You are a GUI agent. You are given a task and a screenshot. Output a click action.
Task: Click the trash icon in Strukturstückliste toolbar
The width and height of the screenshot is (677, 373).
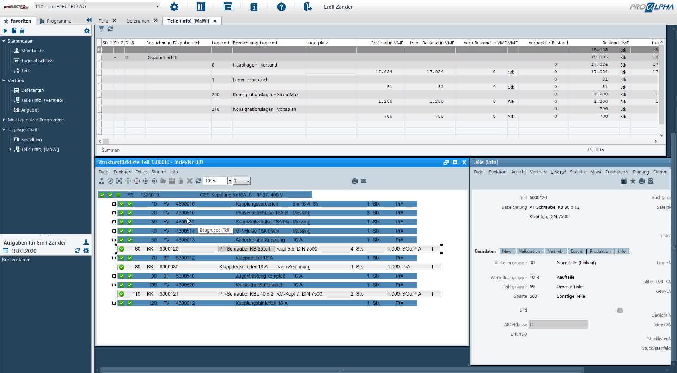point(181,181)
